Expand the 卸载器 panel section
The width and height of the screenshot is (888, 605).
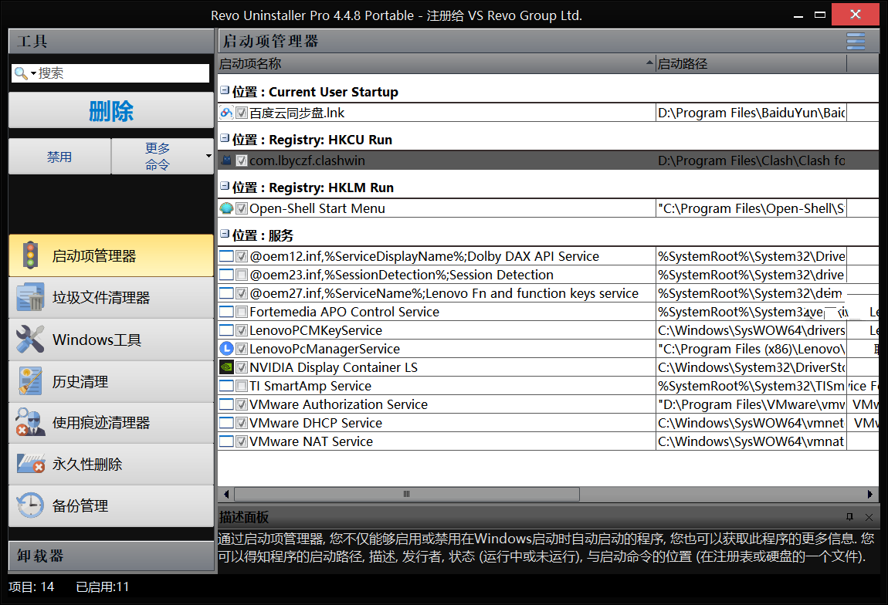(x=111, y=556)
